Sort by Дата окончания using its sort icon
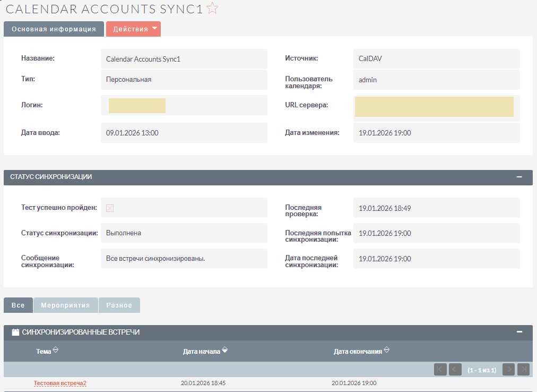This screenshot has width=537, height=392. tap(387, 350)
